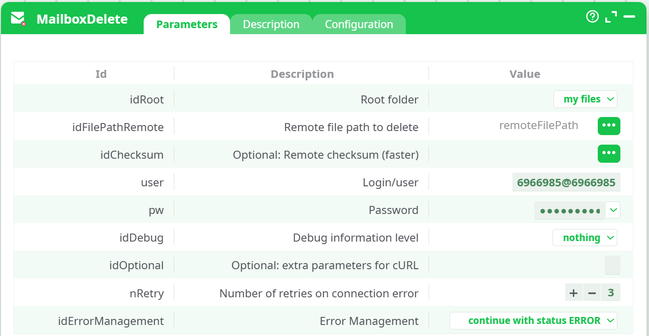Open the Error Management dropdown
This screenshot has height=336, width=649.
click(x=533, y=320)
